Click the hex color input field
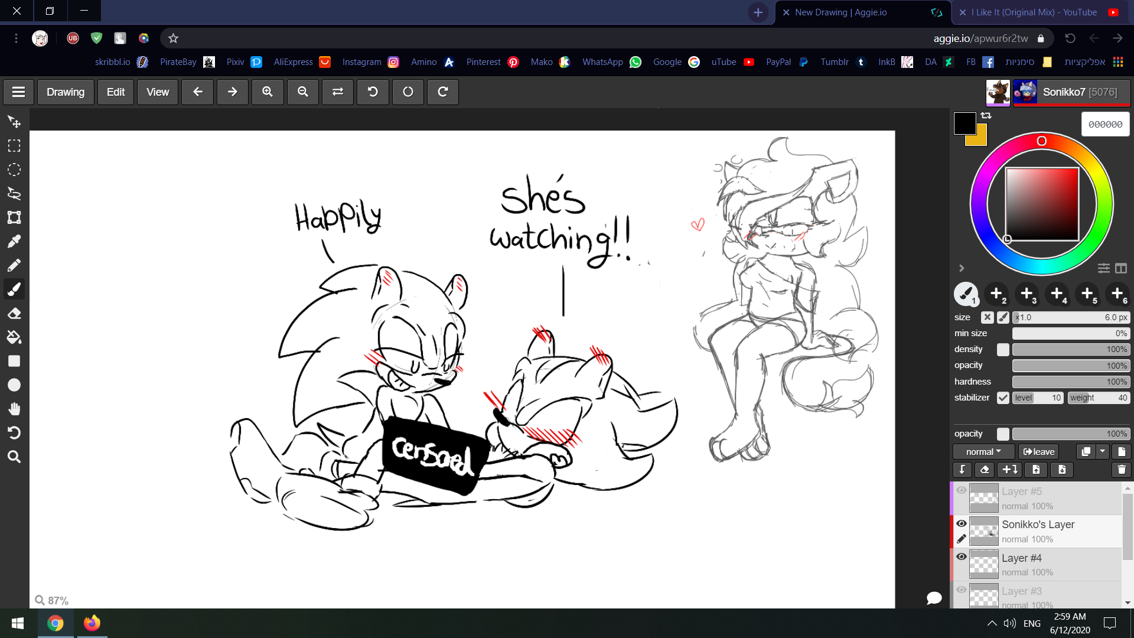Screen dimensions: 1134x638 (1105, 125)
